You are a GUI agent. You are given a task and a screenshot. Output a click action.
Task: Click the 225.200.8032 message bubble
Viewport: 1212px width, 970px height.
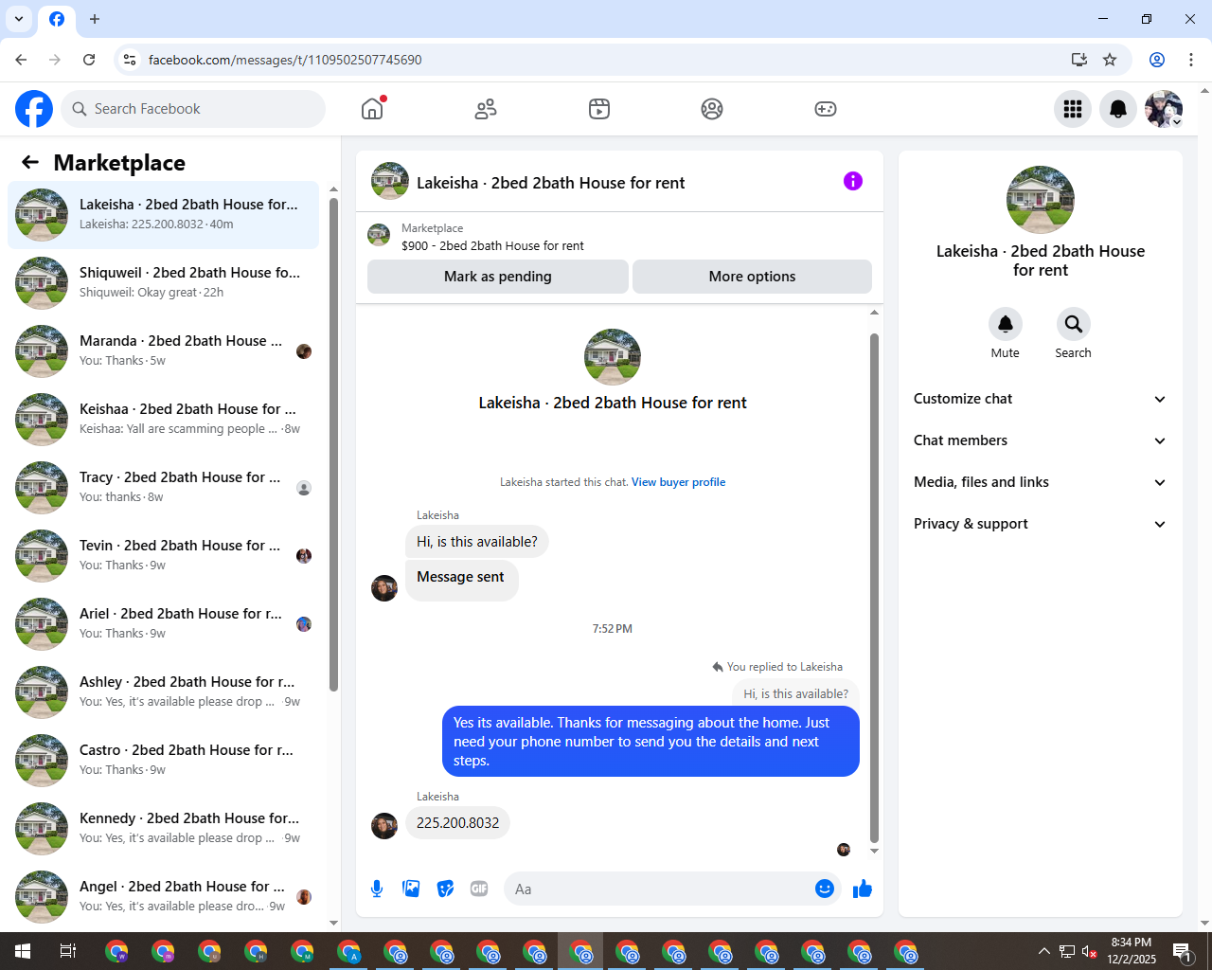tap(457, 822)
